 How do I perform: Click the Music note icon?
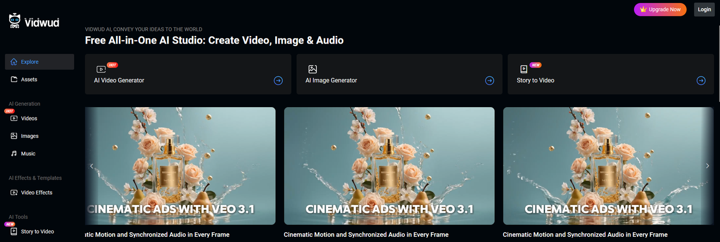coord(14,153)
